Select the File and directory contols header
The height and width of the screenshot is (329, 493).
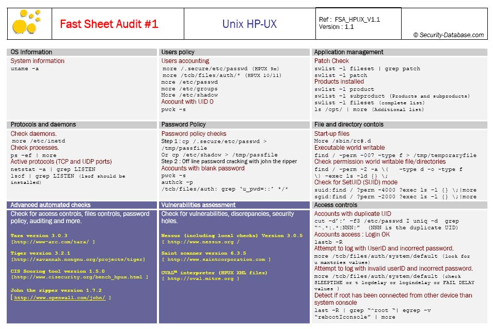pos(400,124)
